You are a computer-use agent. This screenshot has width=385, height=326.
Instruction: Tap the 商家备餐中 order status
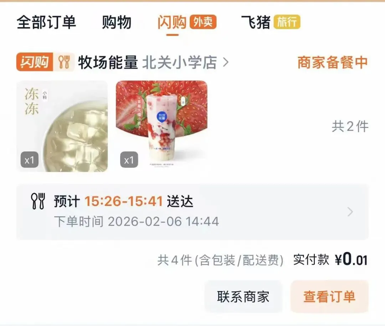(333, 62)
